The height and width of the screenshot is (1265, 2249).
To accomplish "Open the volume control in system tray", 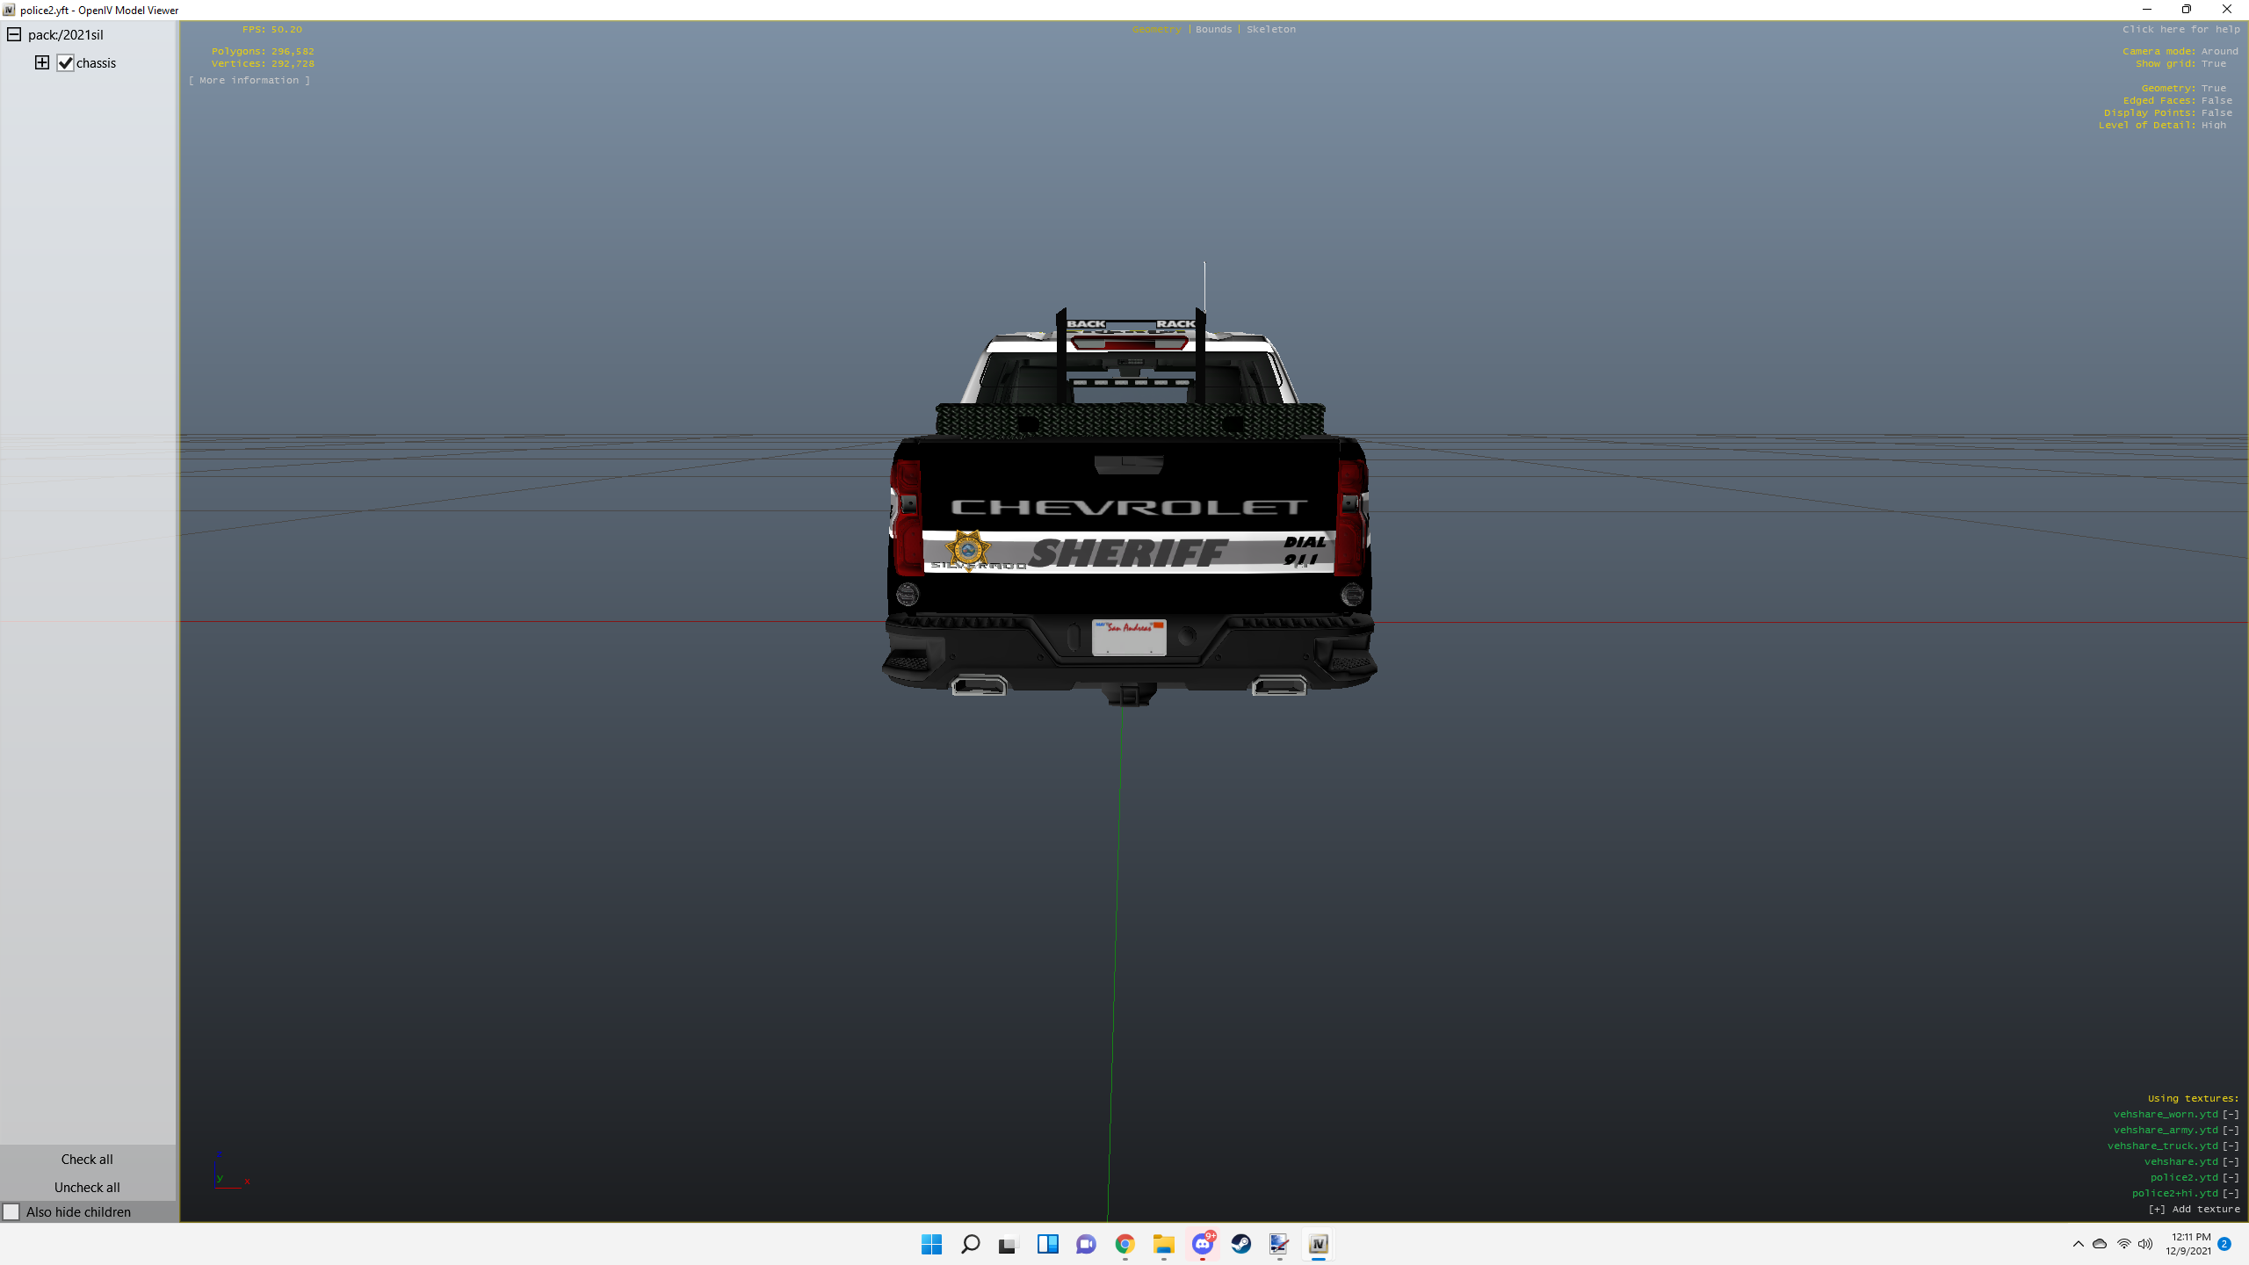I will [2145, 1244].
